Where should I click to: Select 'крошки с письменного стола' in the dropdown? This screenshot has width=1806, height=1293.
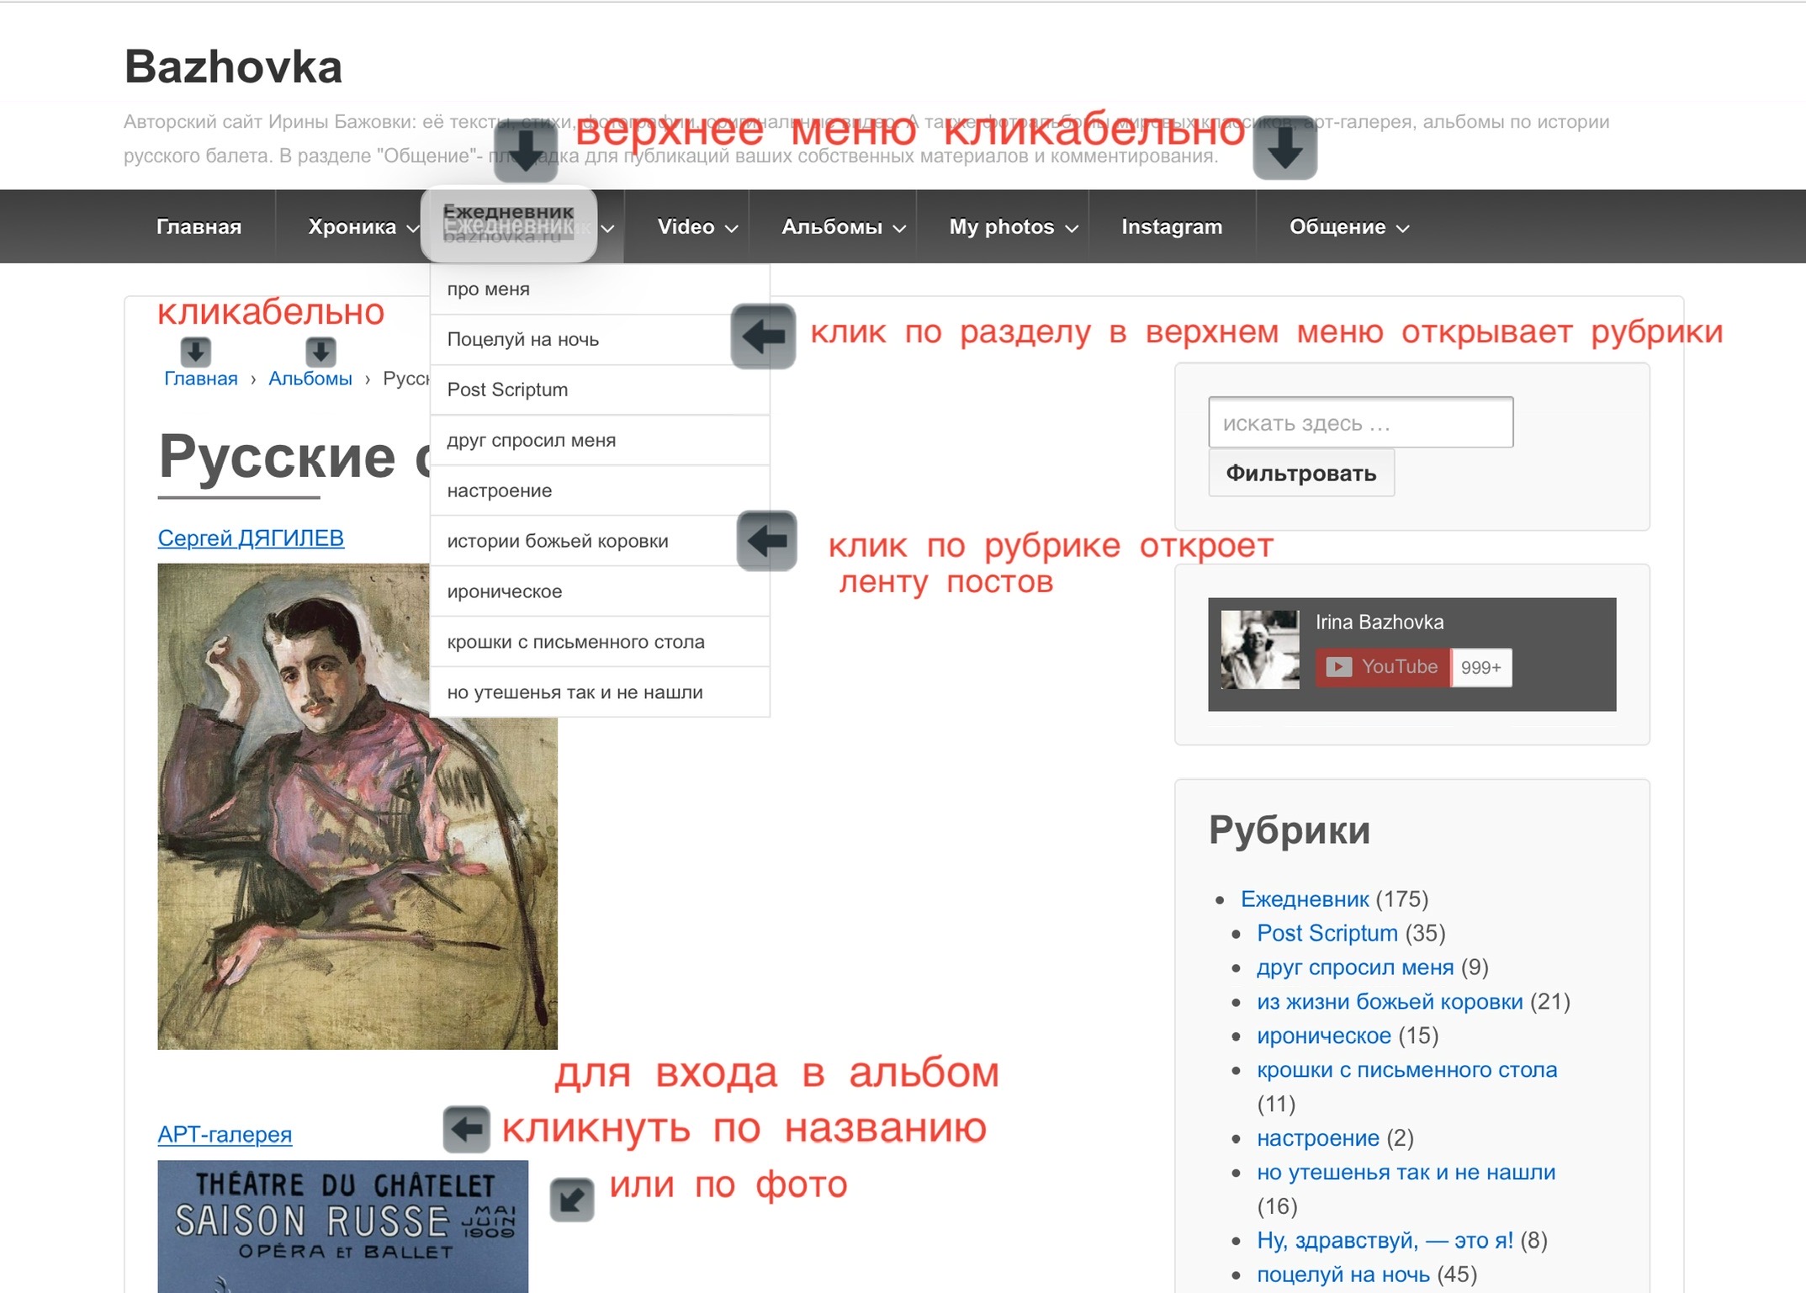(600, 643)
